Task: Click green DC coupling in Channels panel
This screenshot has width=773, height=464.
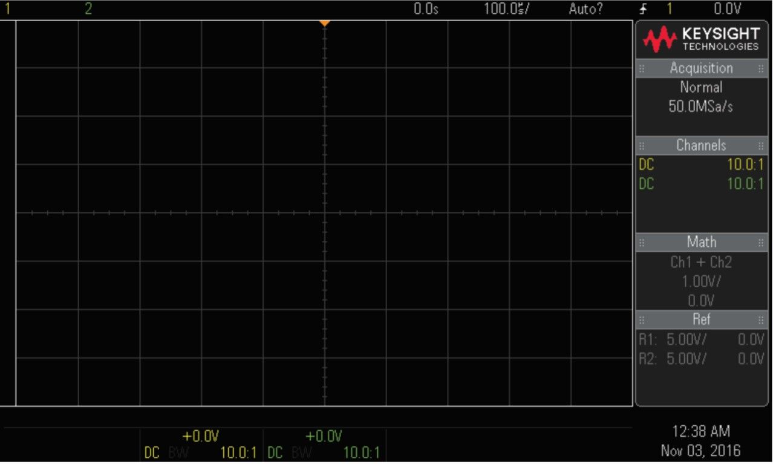Action: point(647,184)
